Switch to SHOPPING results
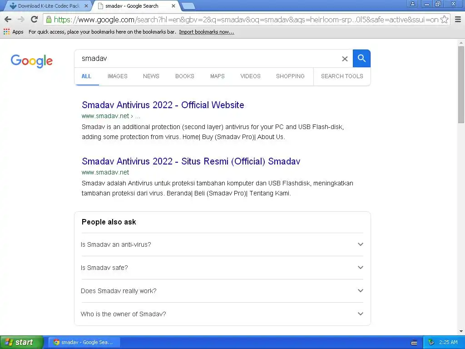Viewport: 465px width, 349px height. [x=290, y=76]
